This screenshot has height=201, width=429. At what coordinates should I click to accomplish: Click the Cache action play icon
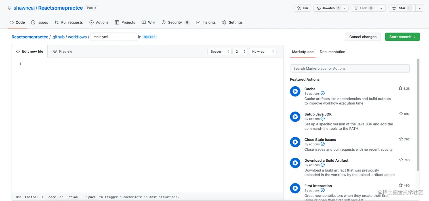[x=295, y=91]
